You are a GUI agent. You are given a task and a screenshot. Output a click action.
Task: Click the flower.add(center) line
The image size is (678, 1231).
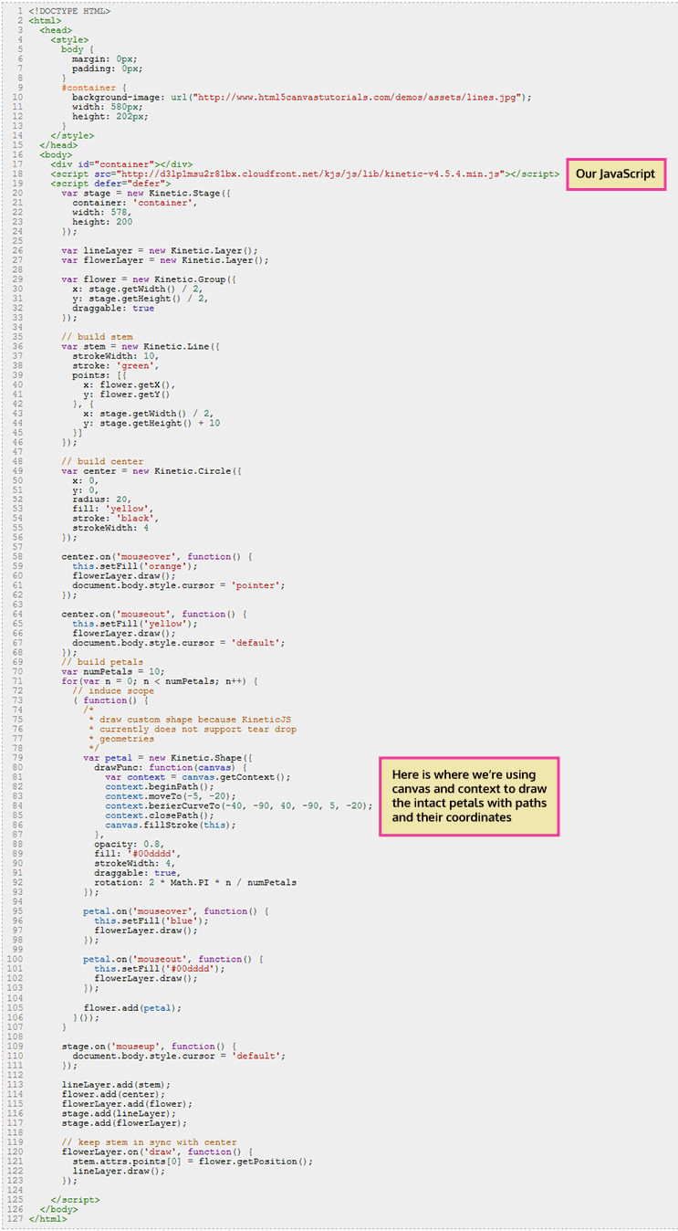point(113,1094)
